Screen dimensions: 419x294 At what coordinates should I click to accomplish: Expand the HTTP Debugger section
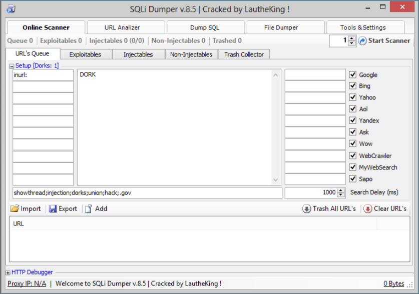pyautogui.click(x=8, y=272)
